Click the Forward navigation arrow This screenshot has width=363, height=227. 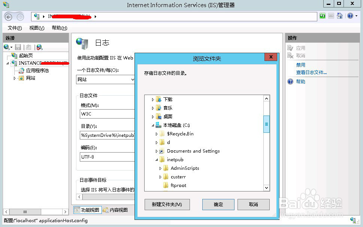(x=20, y=17)
